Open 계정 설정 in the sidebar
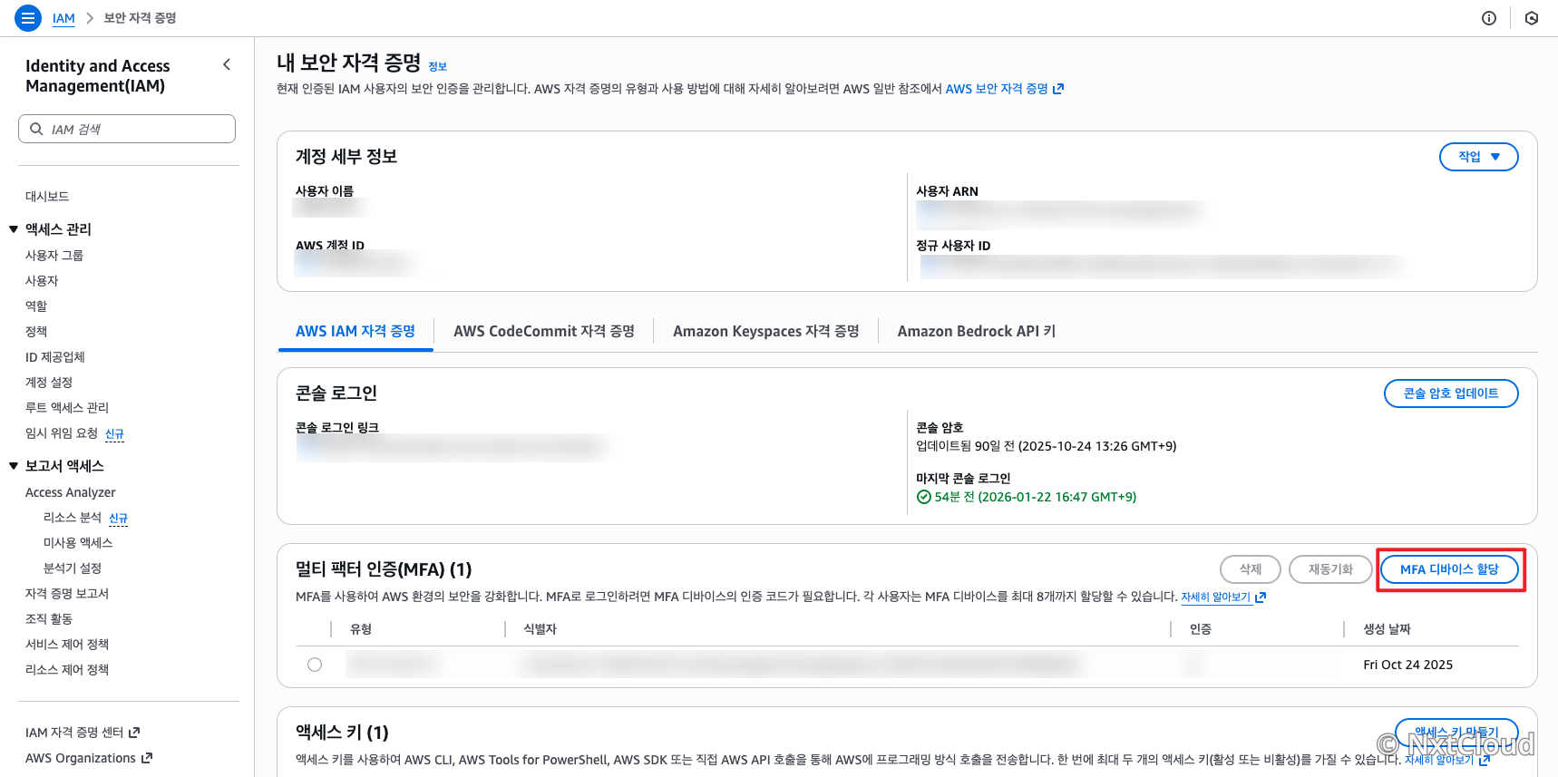Viewport: 1558px width, 777px height. tap(49, 383)
